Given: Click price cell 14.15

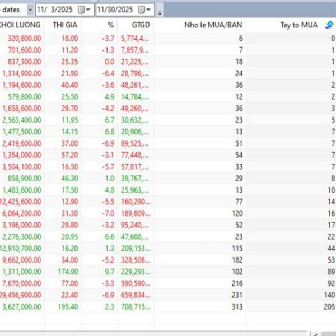Looking at the screenshot, I should (x=69, y=132).
